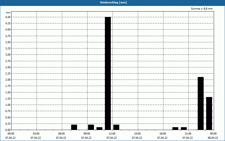Click the 3,25 y-axis value

pos(8,49)
